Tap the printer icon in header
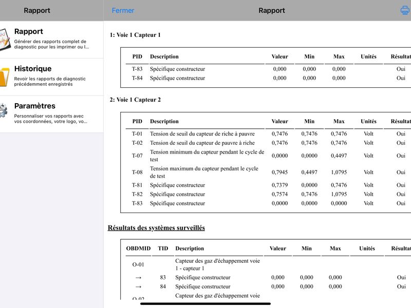This screenshot has height=308, width=411. [x=405, y=10]
